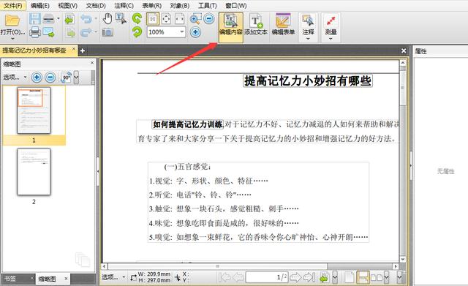The width and height of the screenshot is (468, 286).
Task: Select the text selection tool
Action: coord(121,19)
